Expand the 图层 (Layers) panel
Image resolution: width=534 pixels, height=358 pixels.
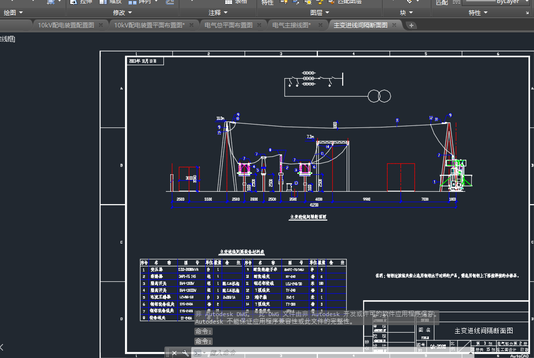pyautogui.click(x=320, y=12)
